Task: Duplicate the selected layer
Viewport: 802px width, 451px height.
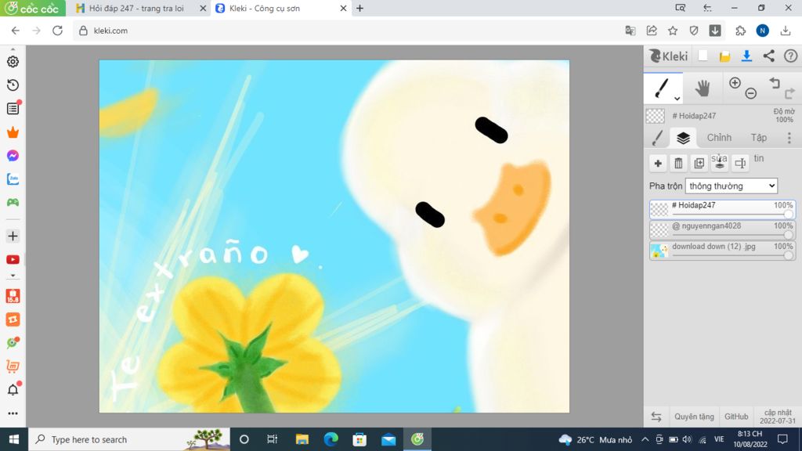Action: [699, 163]
